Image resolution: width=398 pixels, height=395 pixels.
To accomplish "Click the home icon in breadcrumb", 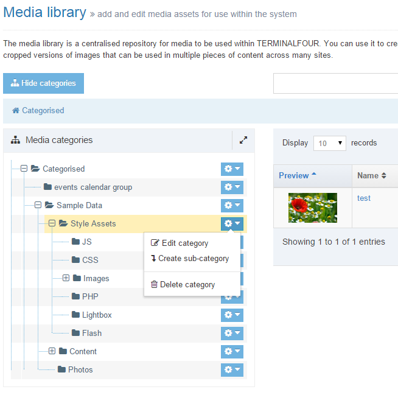I will click(16, 111).
